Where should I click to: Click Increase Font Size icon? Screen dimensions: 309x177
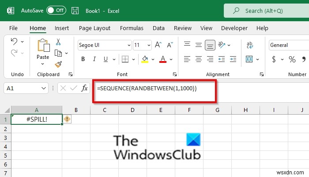tap(158, 45)
